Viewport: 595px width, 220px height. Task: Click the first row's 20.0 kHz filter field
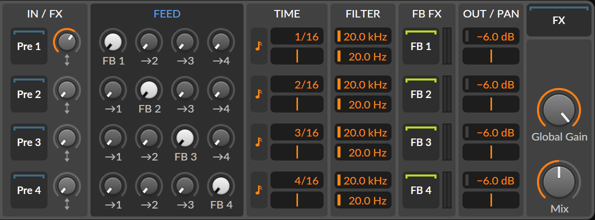coord(363,36)
